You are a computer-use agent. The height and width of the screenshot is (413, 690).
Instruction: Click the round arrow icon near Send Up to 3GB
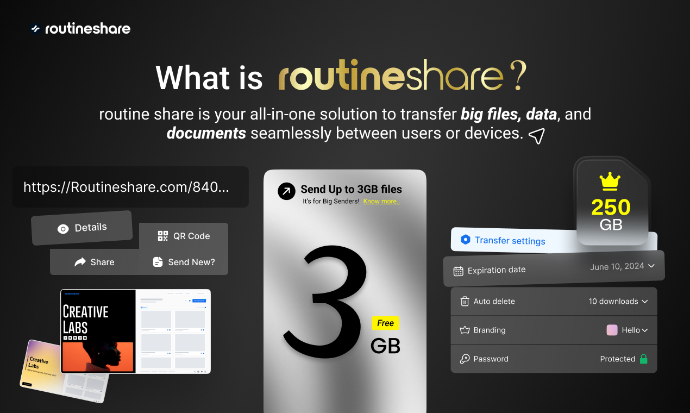point(286,191)
